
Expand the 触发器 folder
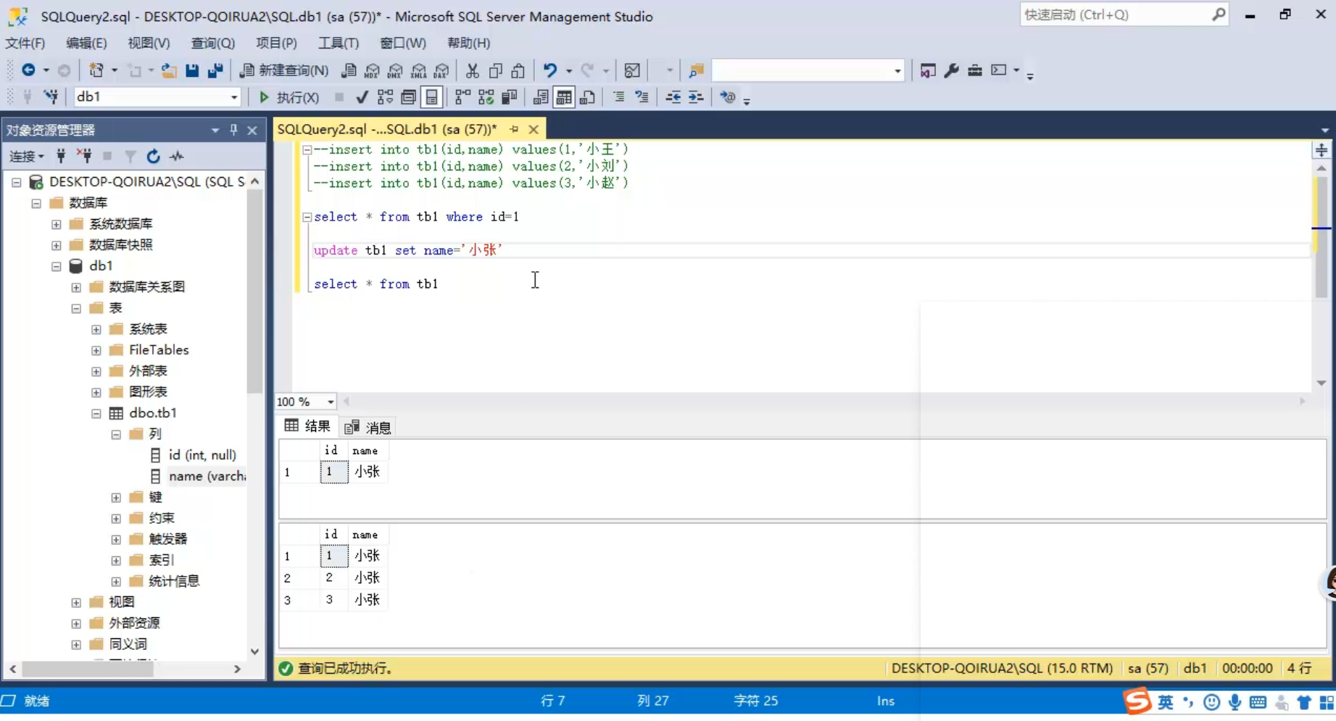pyautogui.click(x=116, y=540)
